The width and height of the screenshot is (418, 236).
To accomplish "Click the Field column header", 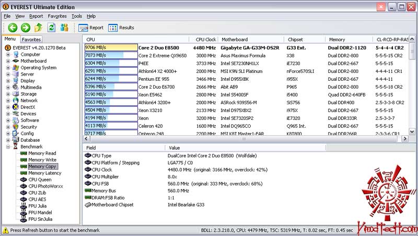I will 124,148.
